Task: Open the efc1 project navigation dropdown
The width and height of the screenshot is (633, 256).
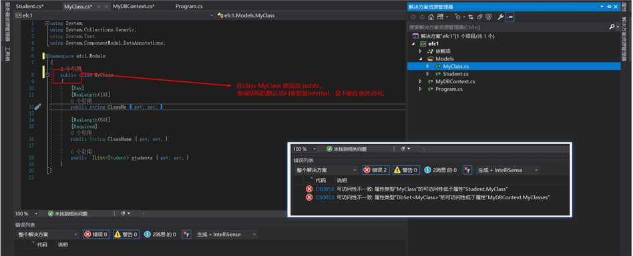Action: coord(115,15)
